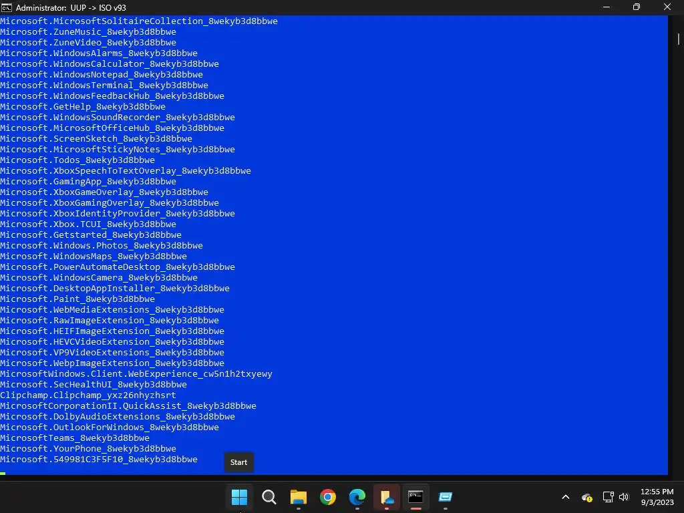Click line Microsoft.MicrosoftOfficeHub_8wekyb3d8bbwe
This screenshot has height=513, width=684.
[x=112, y=128]
